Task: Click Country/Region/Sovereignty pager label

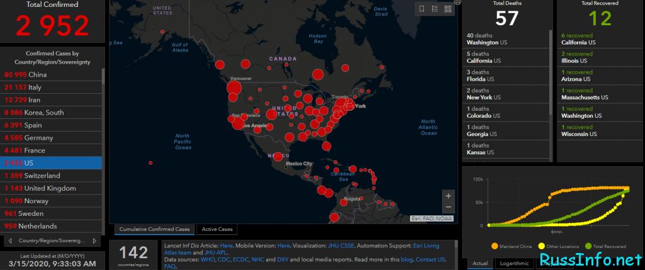Action: click(52, 241)
